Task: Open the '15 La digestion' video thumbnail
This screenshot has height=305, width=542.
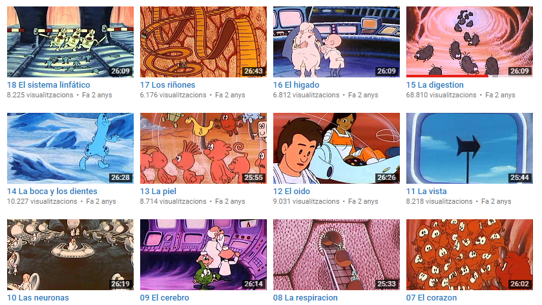Action: pyautogui.click(x=470, y=42)
